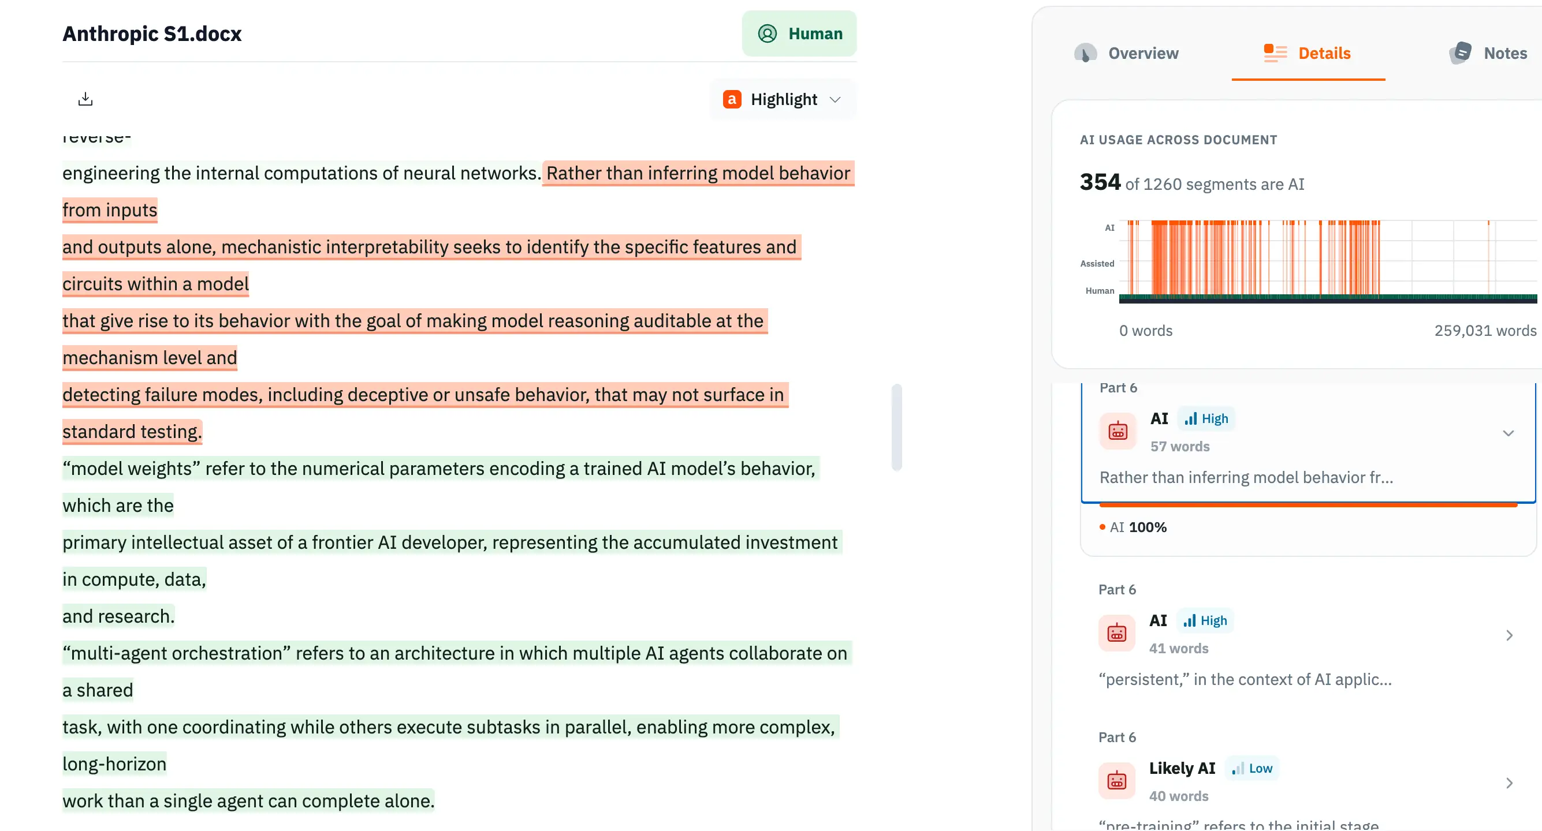The height and width of the screenshot is (831, 1542).
Task: Click 'work than a single agent' line
Action: (x=248, y=801)
